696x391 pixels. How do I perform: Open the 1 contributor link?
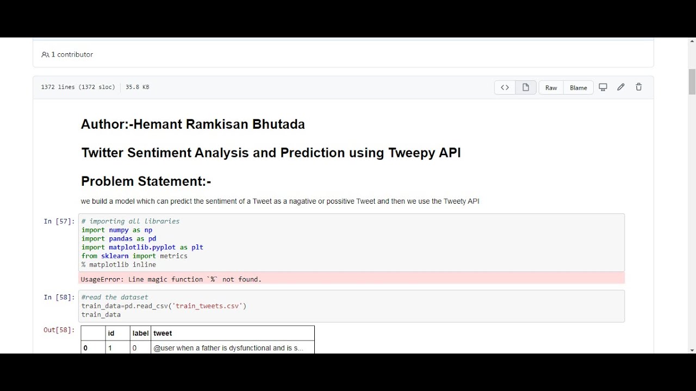72,54
